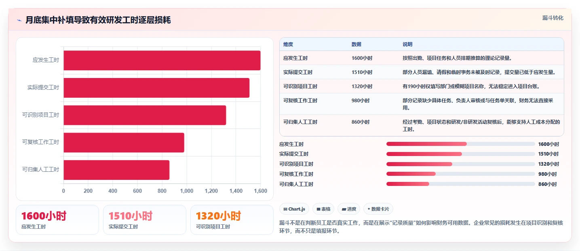Click the 1600小时 progress bar for 应发生工时
Image resolution: width=580 pixels, height=251 pixels.
tap(461, 144)
